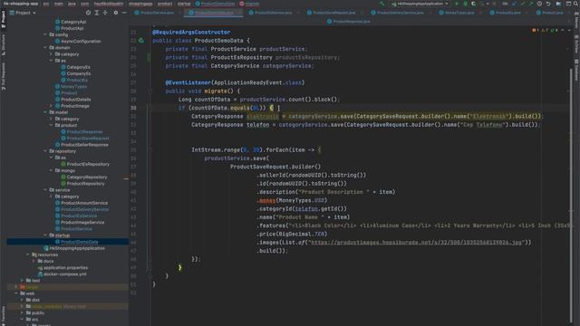Run with coverage icon in top toolbar
Viewport: 580px width, 326px height.
pos(473,4)
